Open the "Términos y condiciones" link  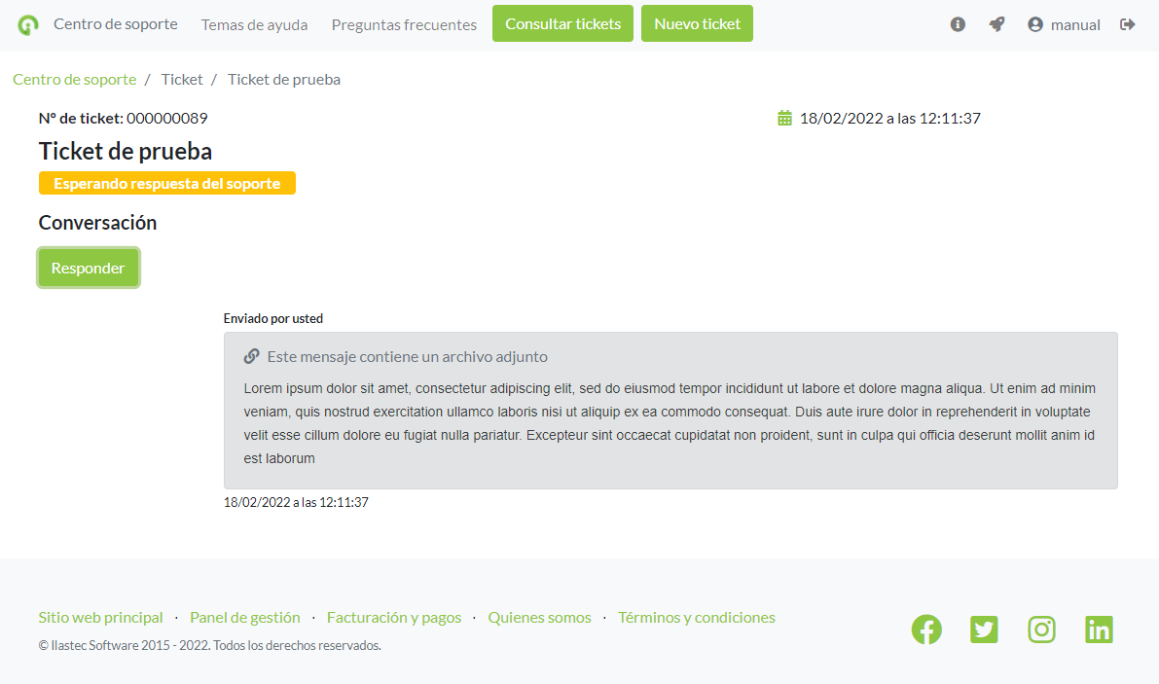pyautogui.click(x=696, y=617)
